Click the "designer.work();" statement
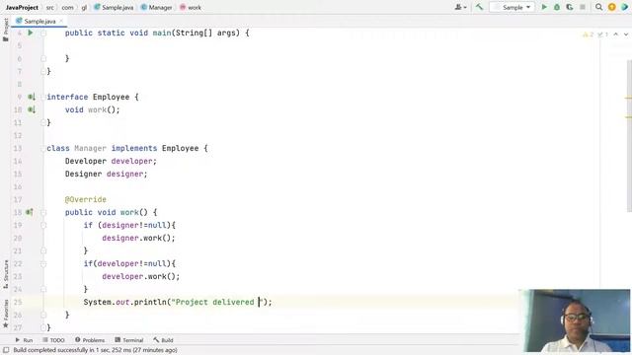This screenshot has height=355, width=632. [x=138, y=239]
